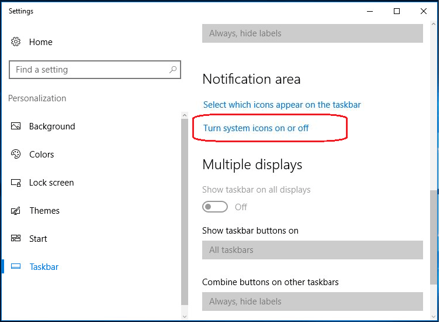This screenshot has width=440, height=322.
Task: Open the top Always, hide labels dropdown
Action: pyautogui.click(x=312, y=33)
